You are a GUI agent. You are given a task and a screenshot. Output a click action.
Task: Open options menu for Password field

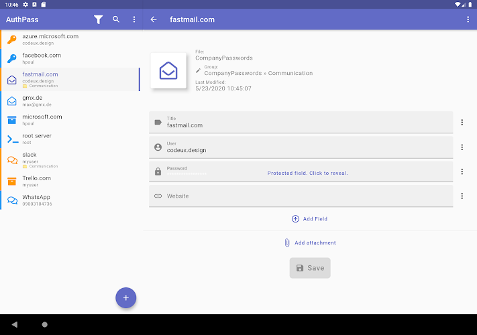(462, 172)
